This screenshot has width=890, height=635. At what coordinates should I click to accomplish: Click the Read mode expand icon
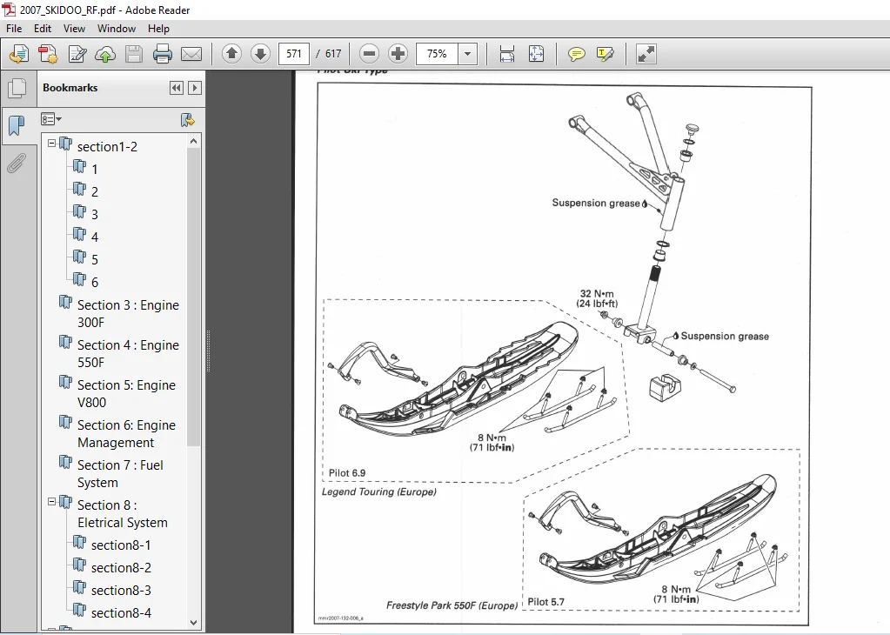pyautogui.click(x=646, y=54)
